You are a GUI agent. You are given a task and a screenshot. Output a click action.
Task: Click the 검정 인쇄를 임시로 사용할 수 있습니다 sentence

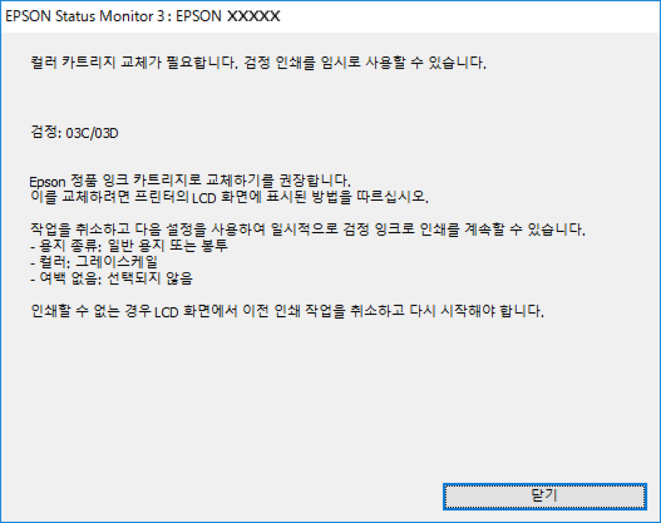point(366,63)
